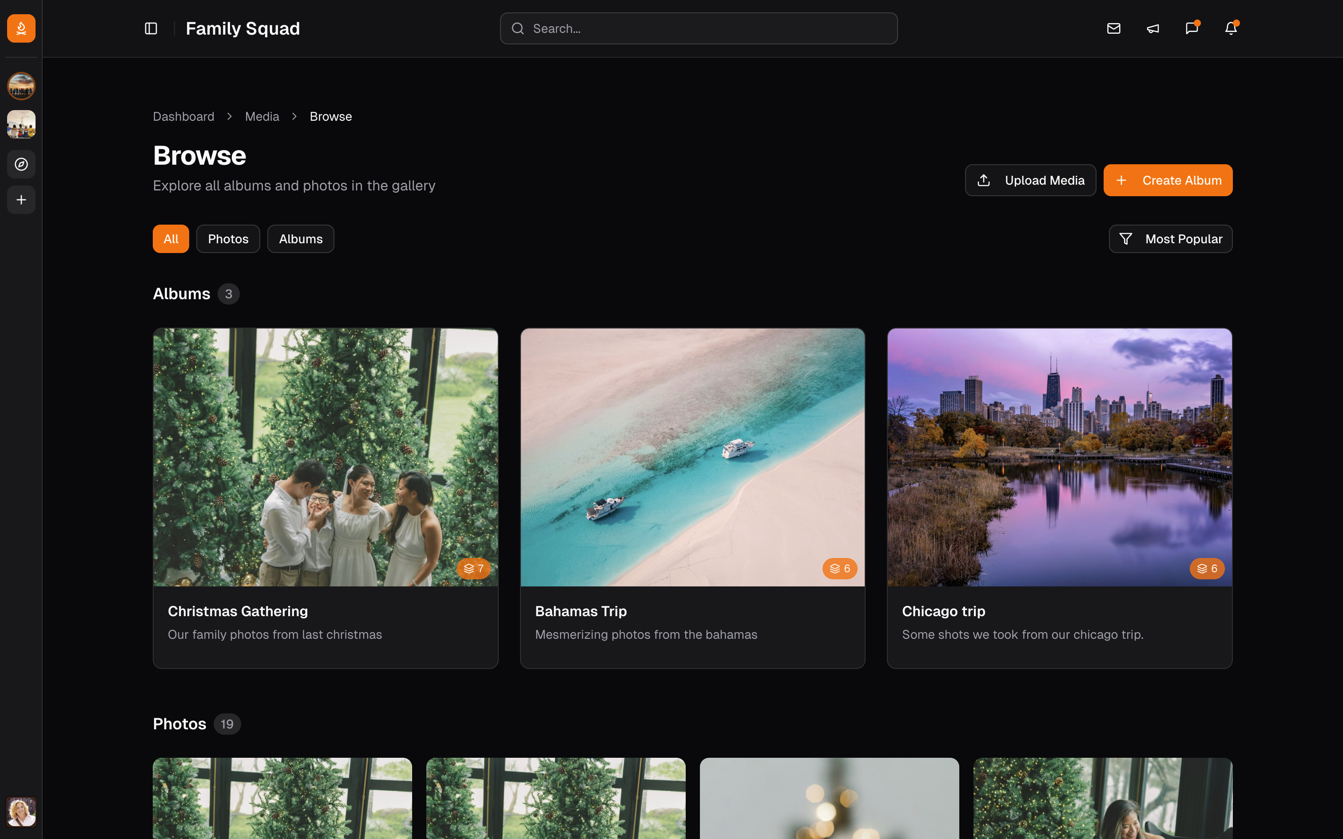Switch to the Photos filter tab
1343x839 pixels.
[228, 239]
